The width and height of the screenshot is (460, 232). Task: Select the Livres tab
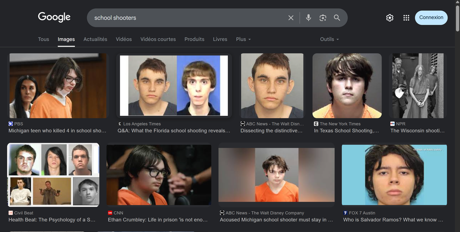220,39
